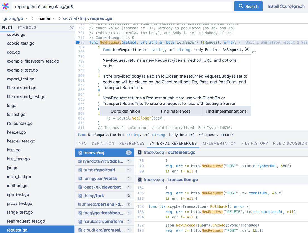Open transaction.go result file link
Screen dimensions: 308x233
(183, 180)
